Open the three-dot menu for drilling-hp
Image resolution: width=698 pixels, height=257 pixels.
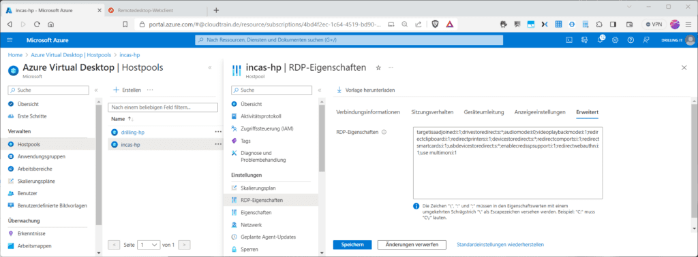point(218,132)
